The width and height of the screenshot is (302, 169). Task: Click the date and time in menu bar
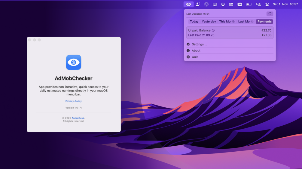[285, 4]
